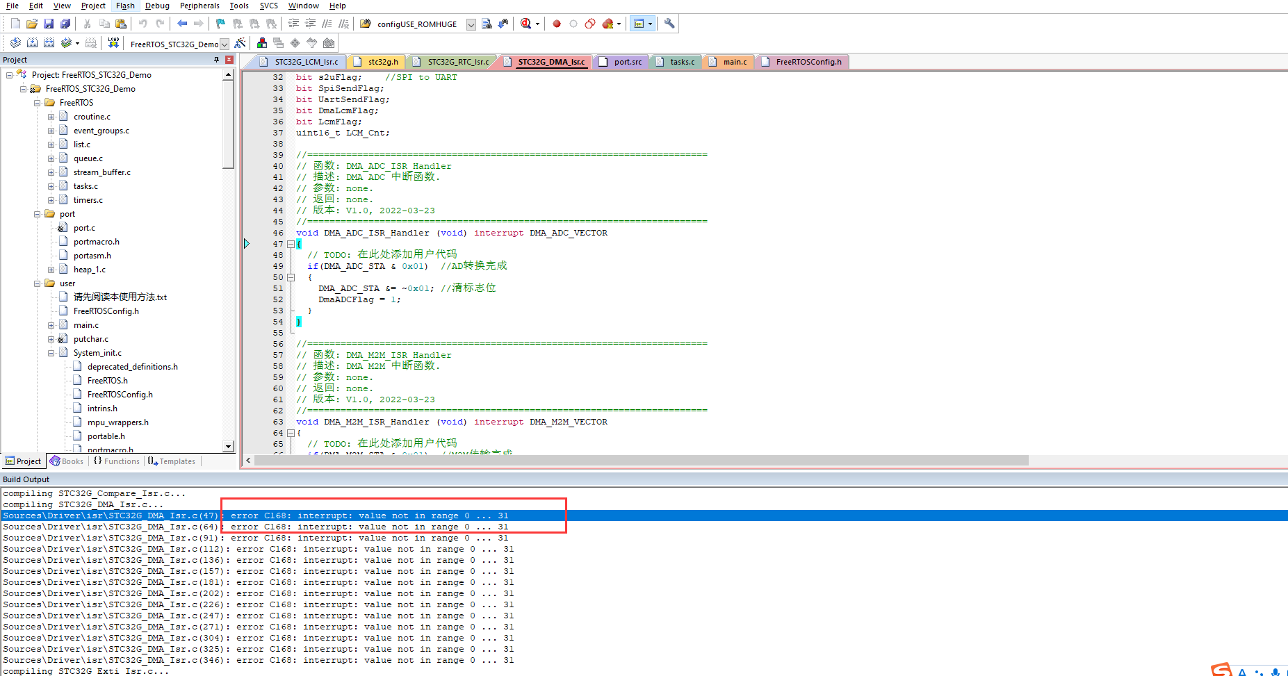Click the incremental find icon with binoculars
This screenshot has width=1288, height=676.
[x=503, y=24]
